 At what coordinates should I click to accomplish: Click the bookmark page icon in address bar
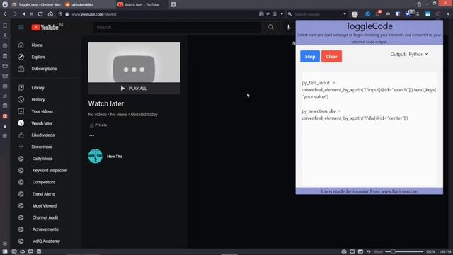point(275,14)
